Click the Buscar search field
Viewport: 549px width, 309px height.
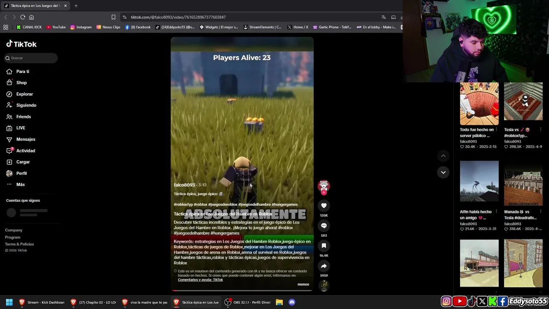point(30,58)
